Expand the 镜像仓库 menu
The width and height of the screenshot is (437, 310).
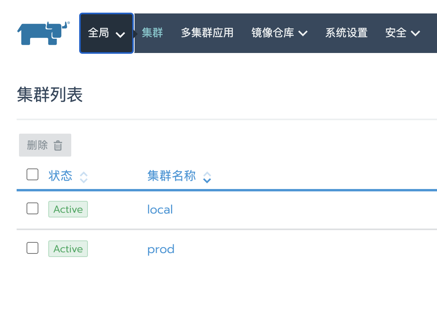tap(279, 33)
